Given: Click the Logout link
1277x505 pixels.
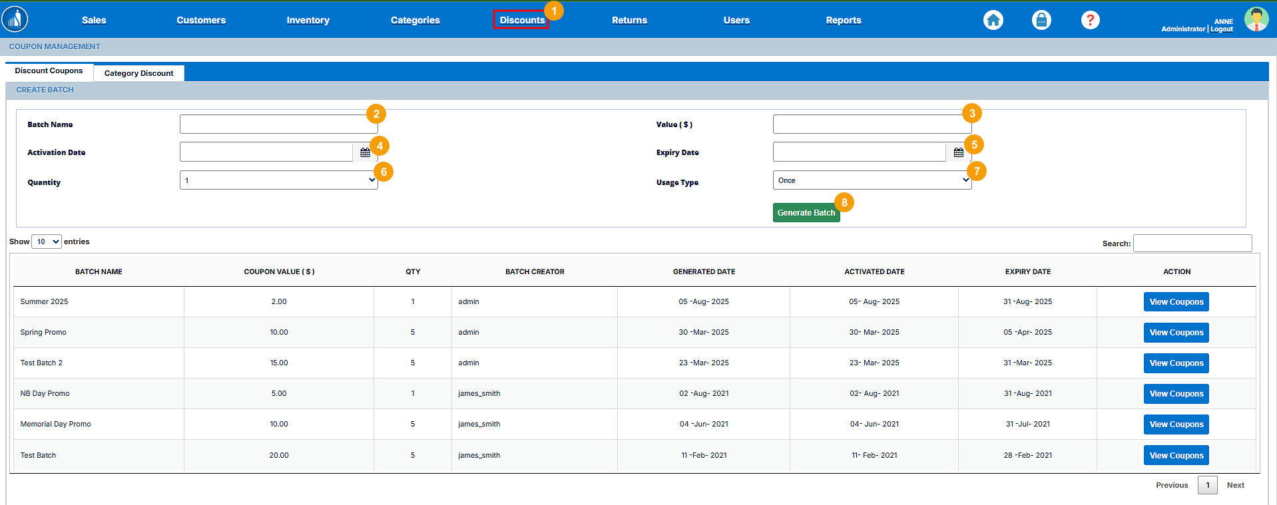Looking at the screenshot, I should [1222, 29].
